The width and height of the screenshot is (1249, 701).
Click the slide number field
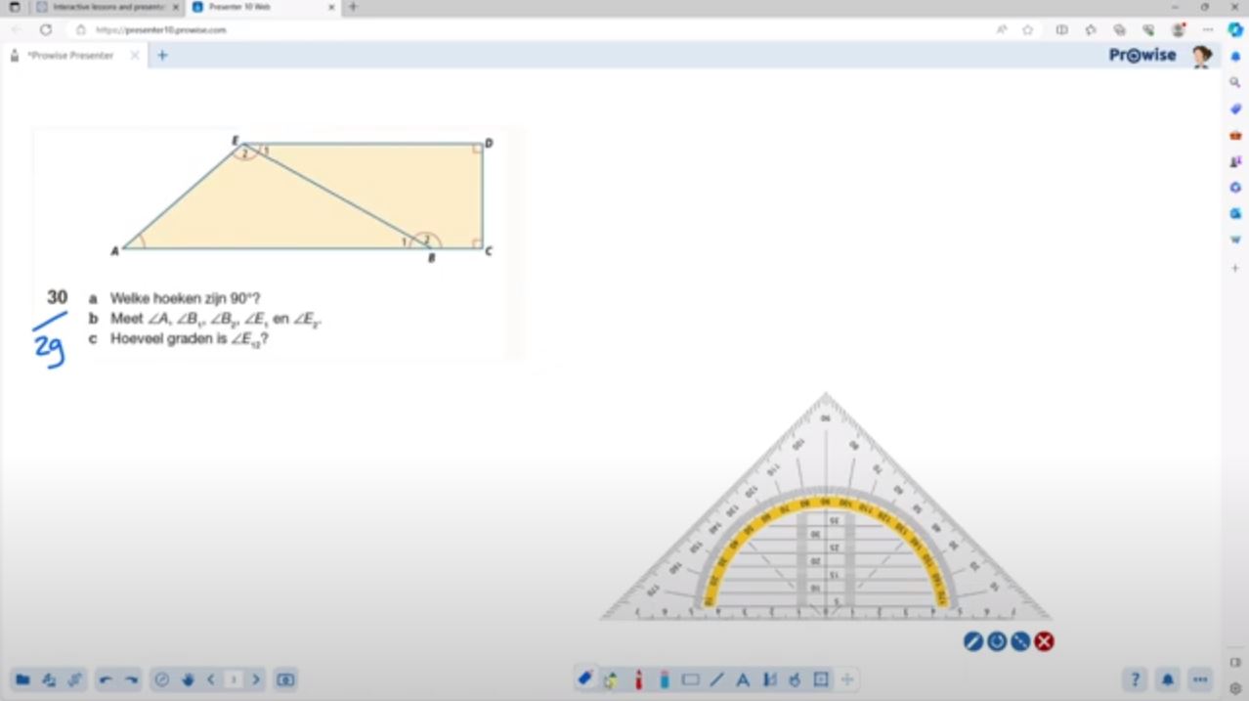[x=234, y=679]
